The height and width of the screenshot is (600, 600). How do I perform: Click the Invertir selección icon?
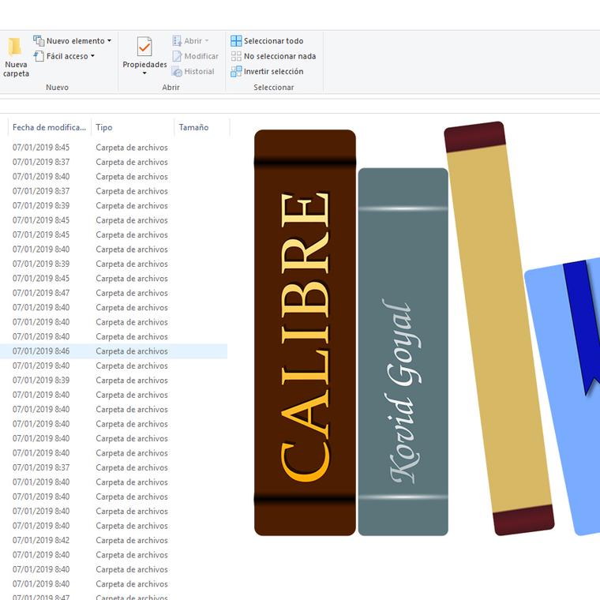click(236, 72)
